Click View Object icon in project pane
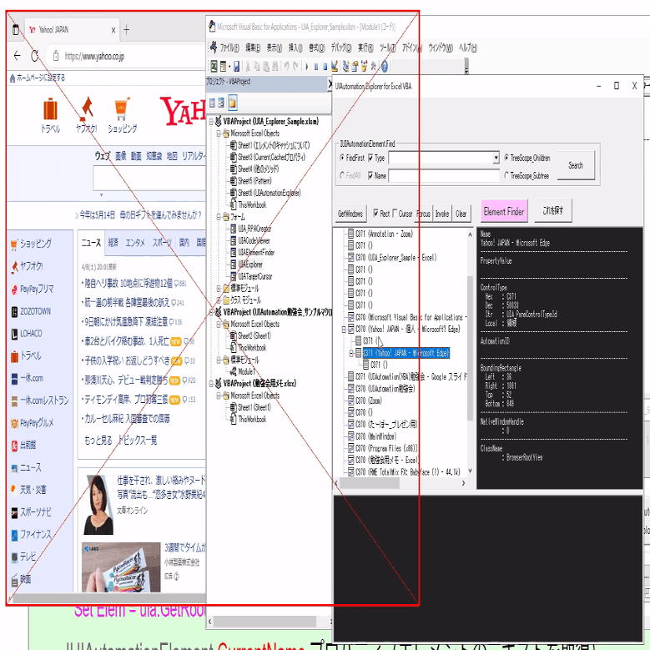 point(221,103)
